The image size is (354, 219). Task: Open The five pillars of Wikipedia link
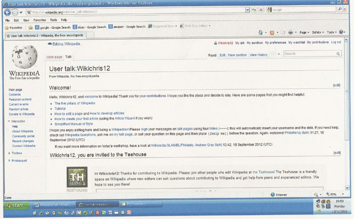click(x=75, y=103)
